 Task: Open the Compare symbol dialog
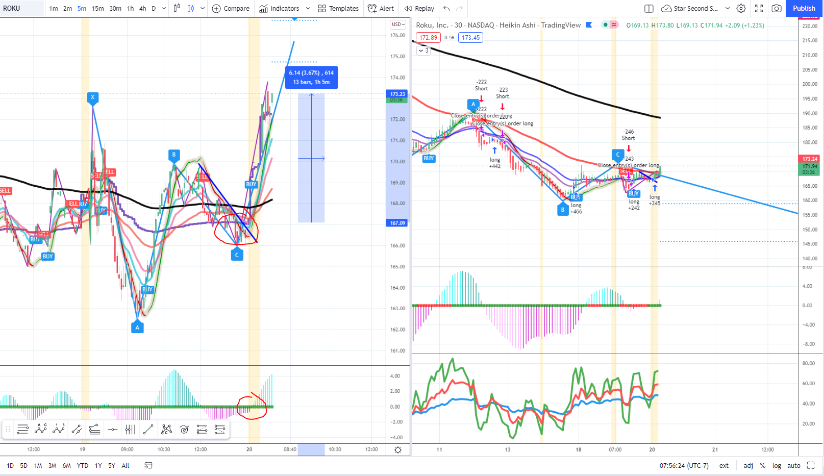click(231, 8)
